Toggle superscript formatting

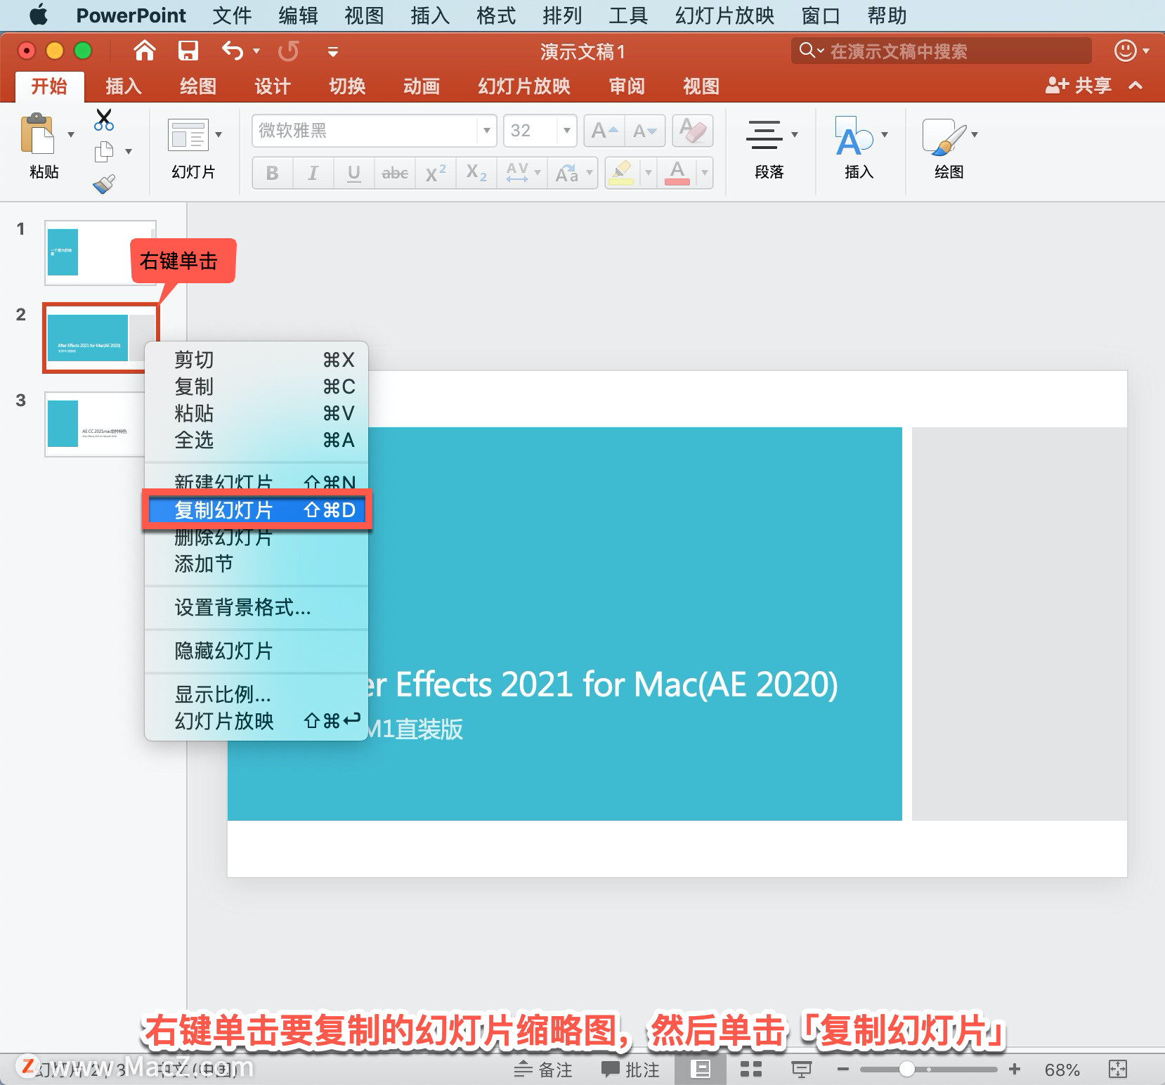(436, 173)
